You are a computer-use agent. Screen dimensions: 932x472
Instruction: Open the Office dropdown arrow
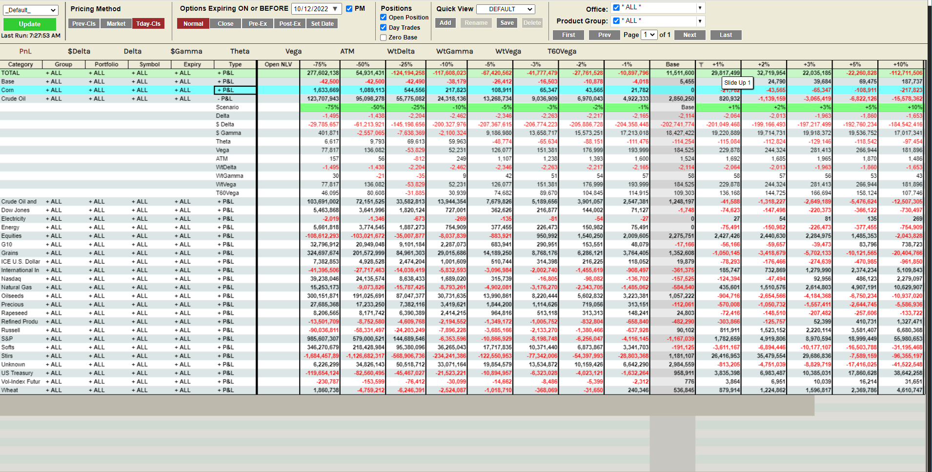[700, 8]
